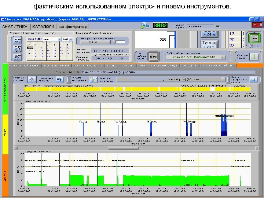Viewport: 264px width, 198px height.
Task: Click the horizontal scrollbar thumb
Action: [124, 148]
